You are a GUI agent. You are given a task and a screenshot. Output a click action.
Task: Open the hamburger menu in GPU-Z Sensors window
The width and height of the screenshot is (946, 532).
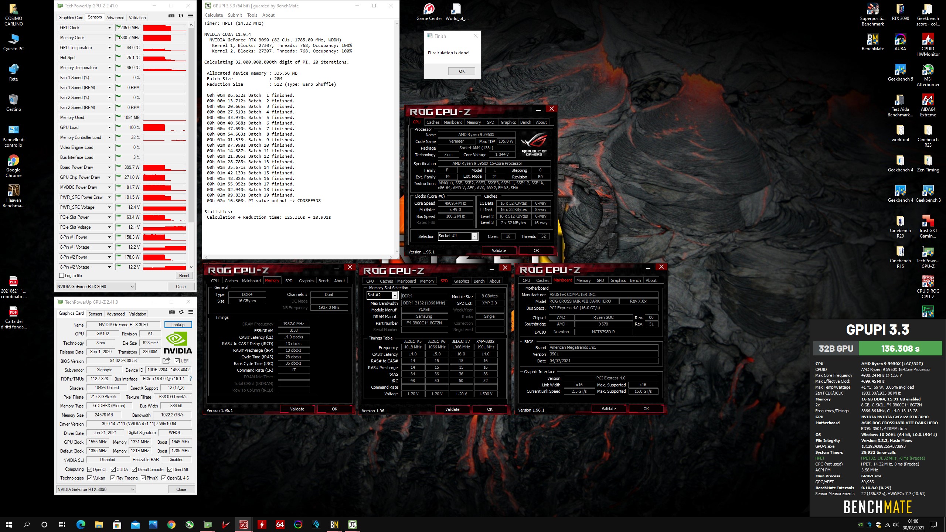pyautogui.click(x=191, y=16)
